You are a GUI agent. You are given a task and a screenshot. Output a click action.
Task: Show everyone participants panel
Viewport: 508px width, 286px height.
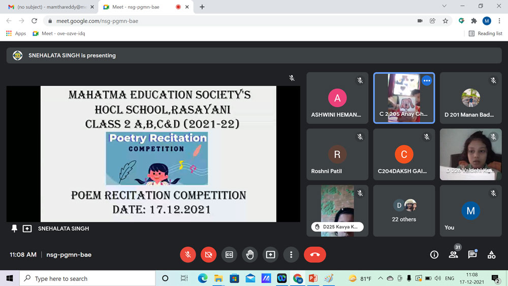[453, 255]
